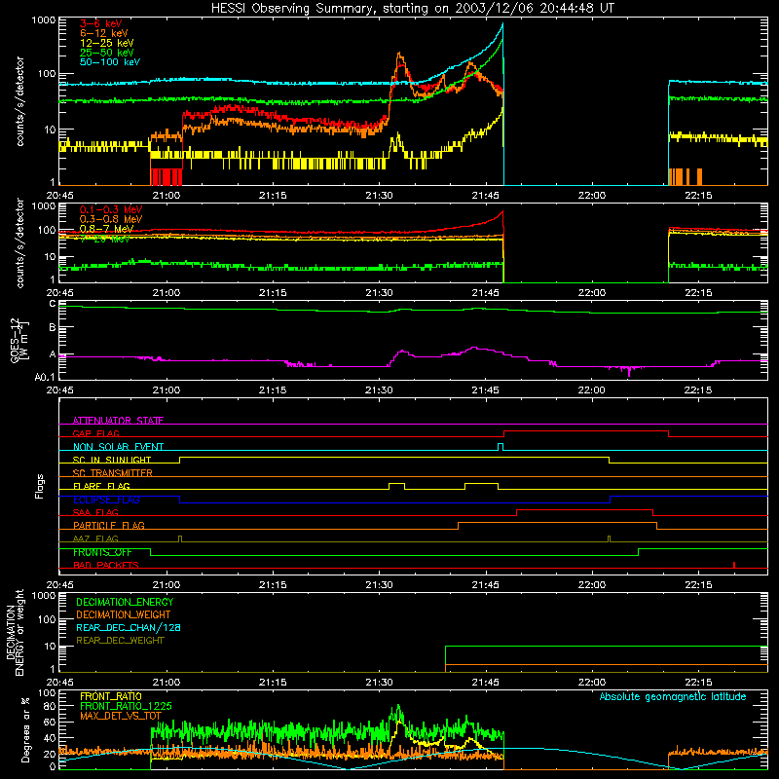Click the 'Flags' axis label
The image size is (779, 779).
click(40, 486)
